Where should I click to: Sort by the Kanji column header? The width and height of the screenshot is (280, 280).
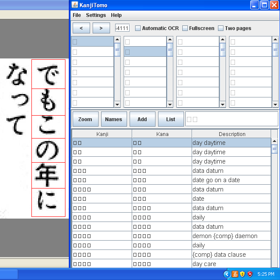[x=102, y=134]
